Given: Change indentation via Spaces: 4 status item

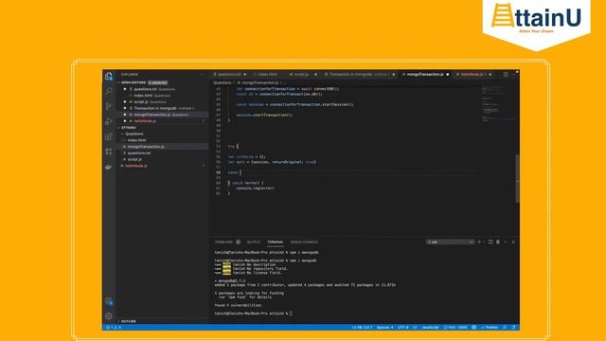Looking at the screenshot, I should tap(384, 328).
